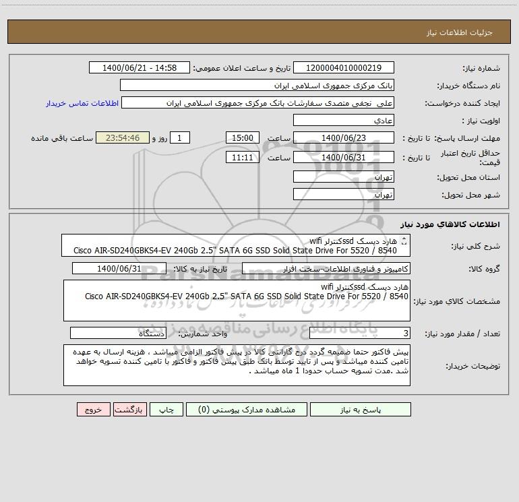Image resolution: width=519 pixels, height=502 pixels.
Task: Click the پاسخ به نیاز button
Action: tap(361, 409)
